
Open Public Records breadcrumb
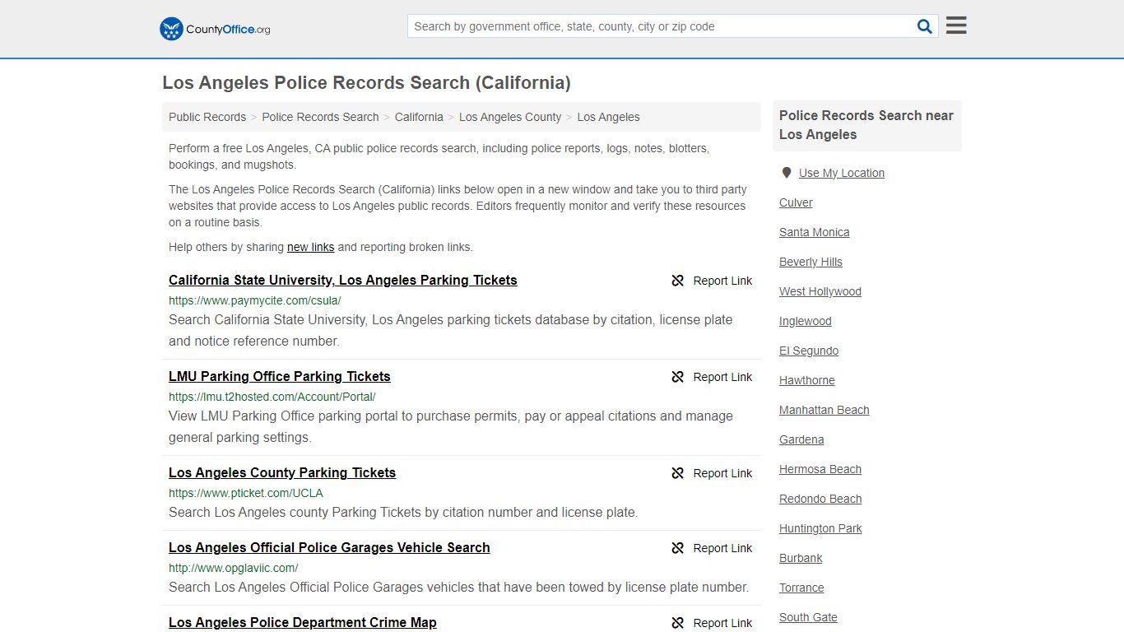click(x=207, y=117)
